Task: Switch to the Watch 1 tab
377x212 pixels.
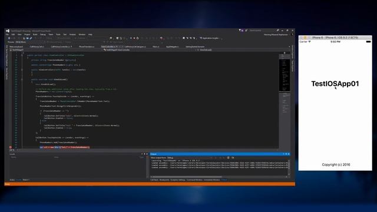Action: [26, 180]
